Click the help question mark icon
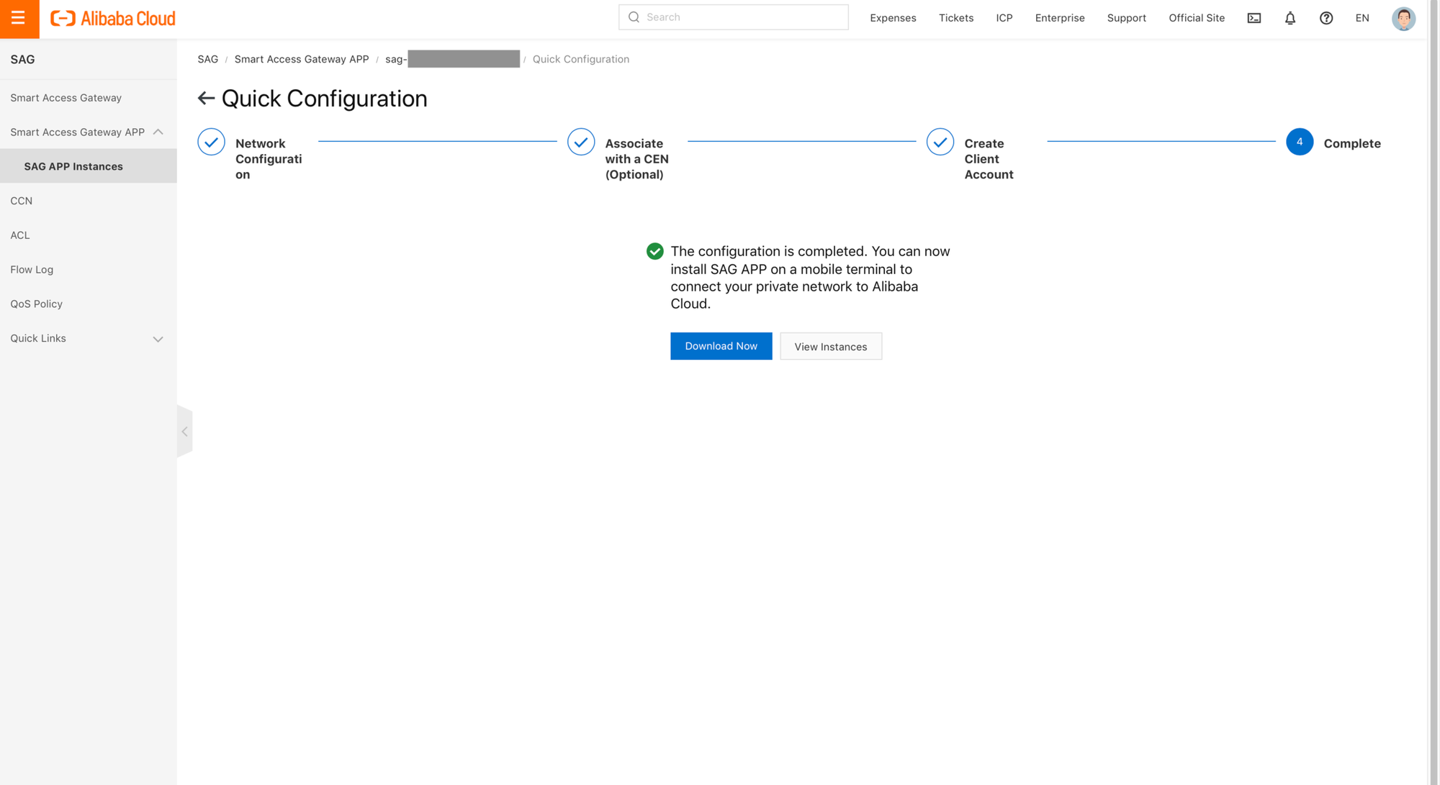Screen dimensions: 1440x785 1326,18
